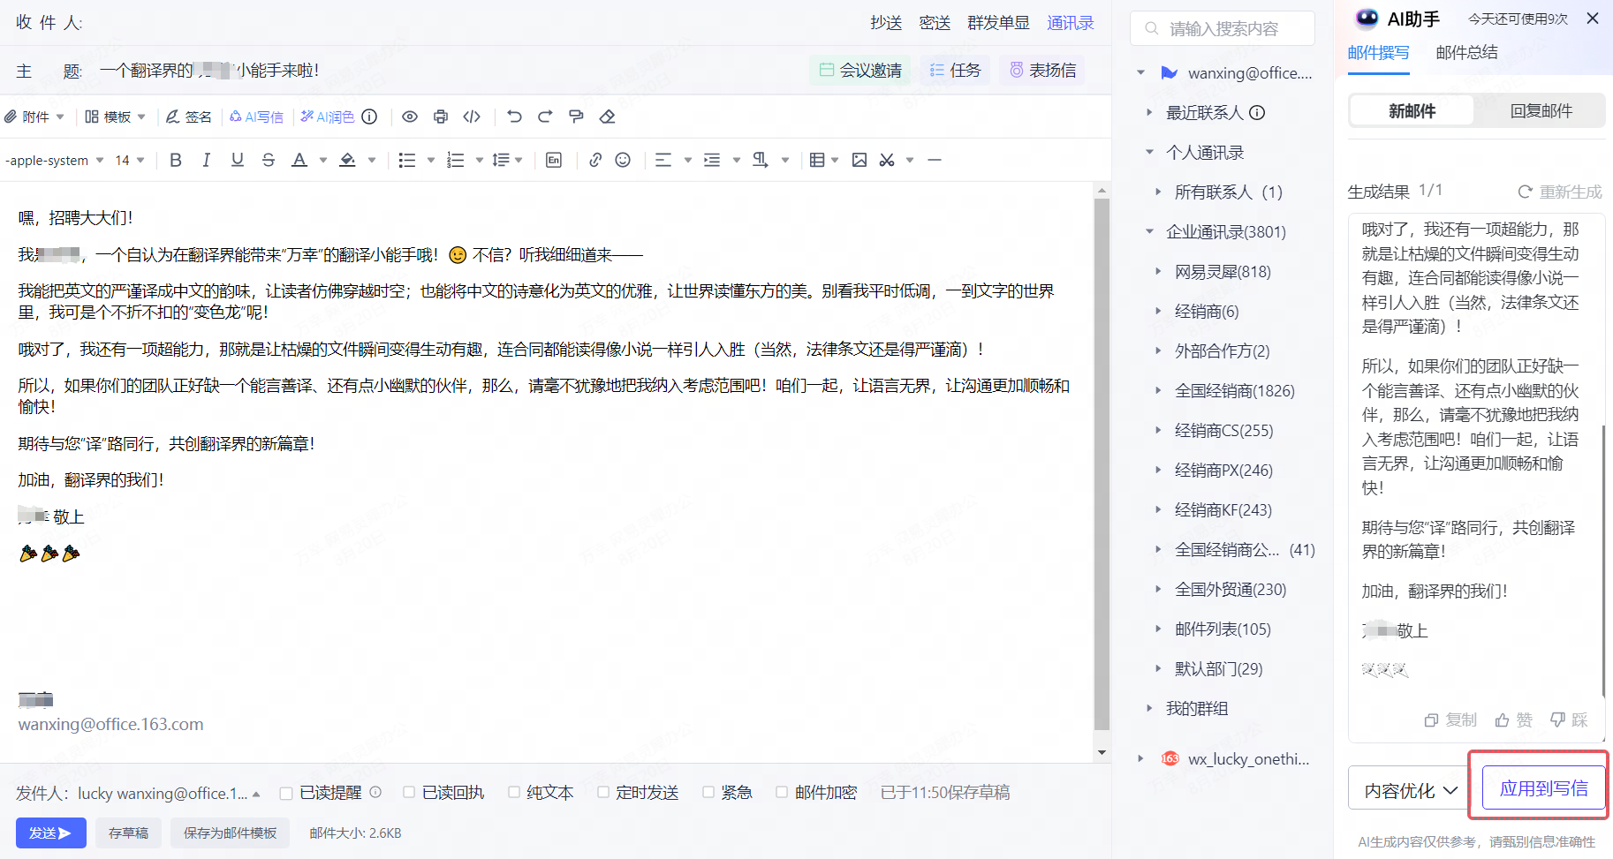1613x859 pixels.
Task: Print the email with the printer icon
Action: click(441, 117)
